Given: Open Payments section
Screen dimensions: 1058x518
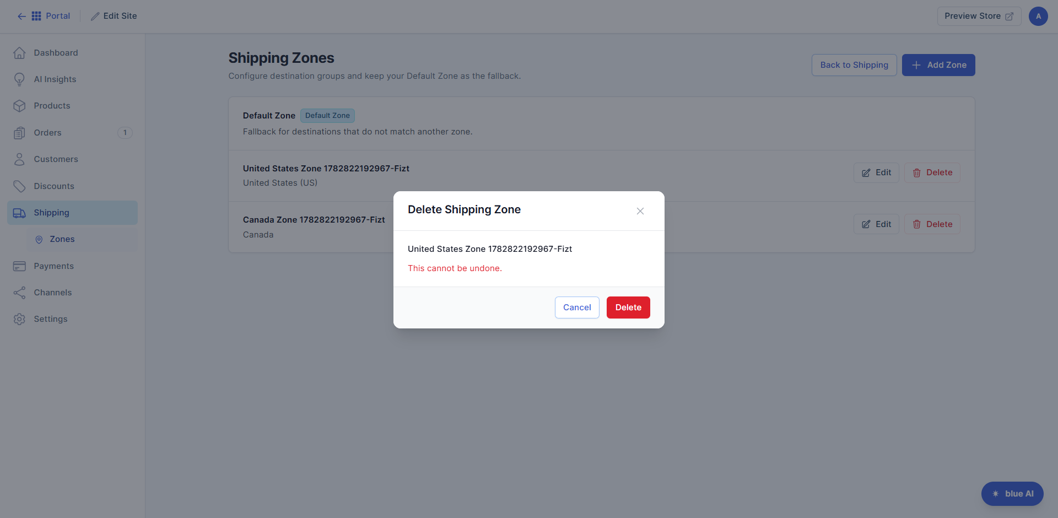Looking at the screenshot, I should click(x=72, y=266).
